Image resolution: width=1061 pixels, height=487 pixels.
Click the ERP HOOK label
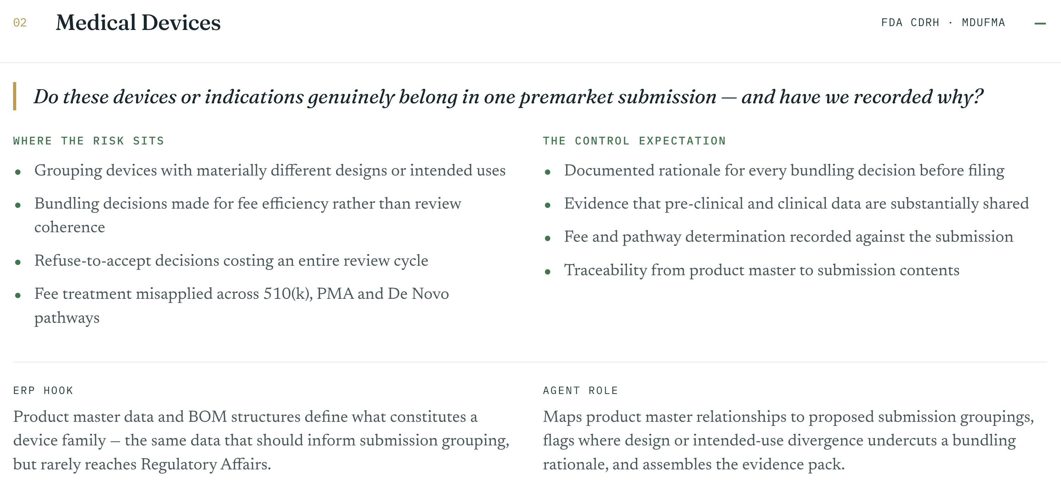point(43,390)
